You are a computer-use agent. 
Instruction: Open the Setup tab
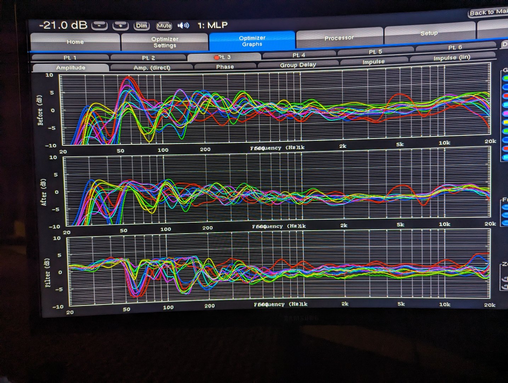(429, 33)
